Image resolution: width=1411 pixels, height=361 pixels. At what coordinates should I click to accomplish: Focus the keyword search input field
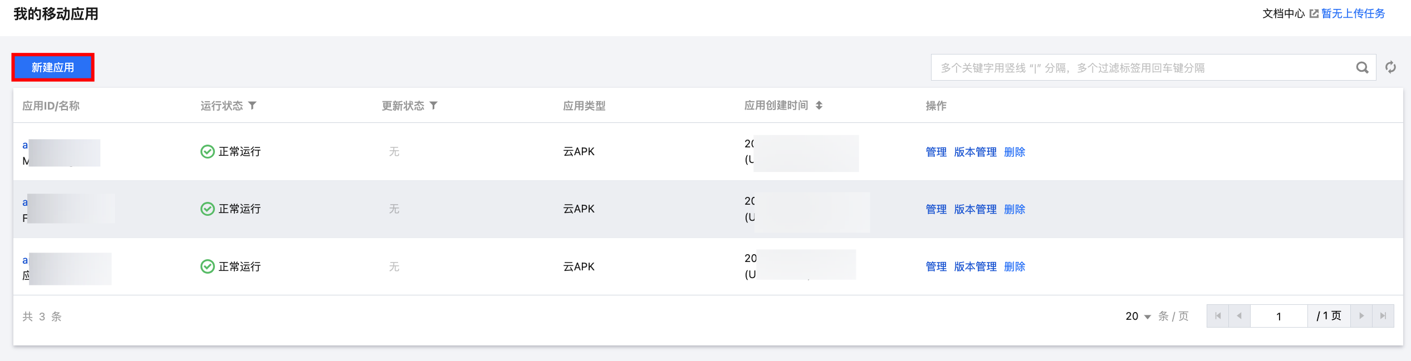[x=1141, y=68]
